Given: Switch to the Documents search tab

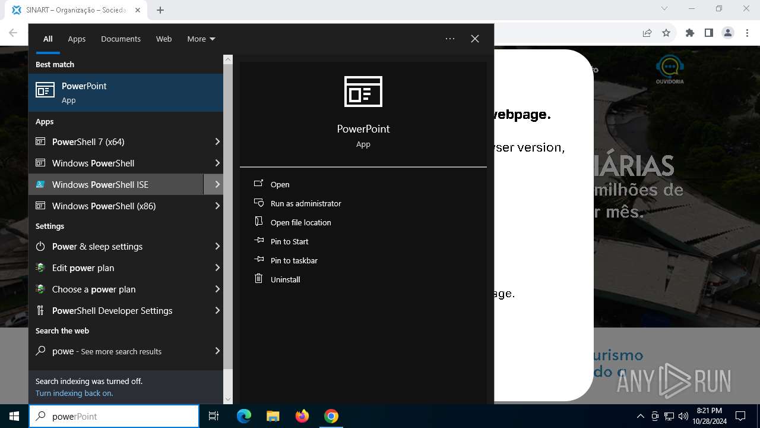Looking at the screenshot, I should (121, 39).
